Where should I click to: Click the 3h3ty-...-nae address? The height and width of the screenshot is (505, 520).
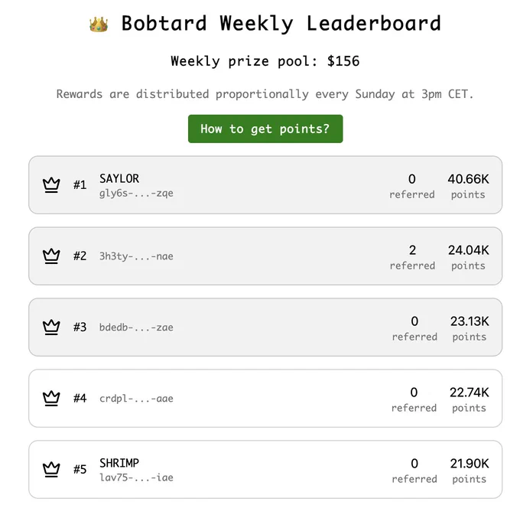[x=136, y=256]
